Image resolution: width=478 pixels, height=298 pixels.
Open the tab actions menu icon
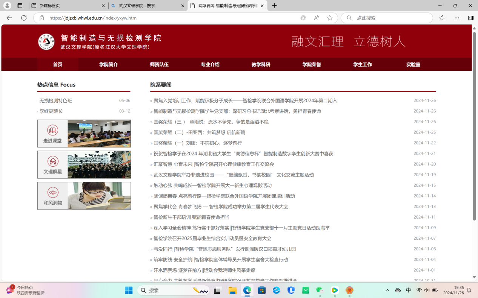point(20,6)
